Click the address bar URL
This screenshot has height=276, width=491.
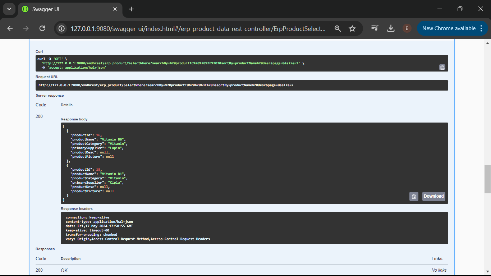(x=198, y=28)
